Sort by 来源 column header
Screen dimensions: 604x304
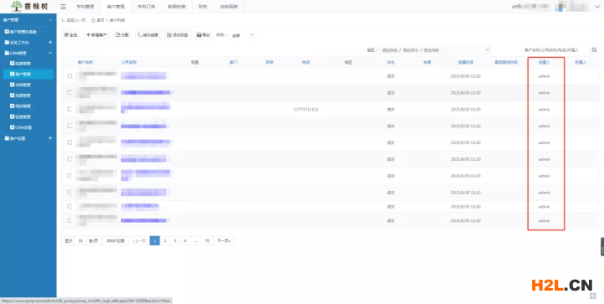pyautogui.click(x=427, y=62)
